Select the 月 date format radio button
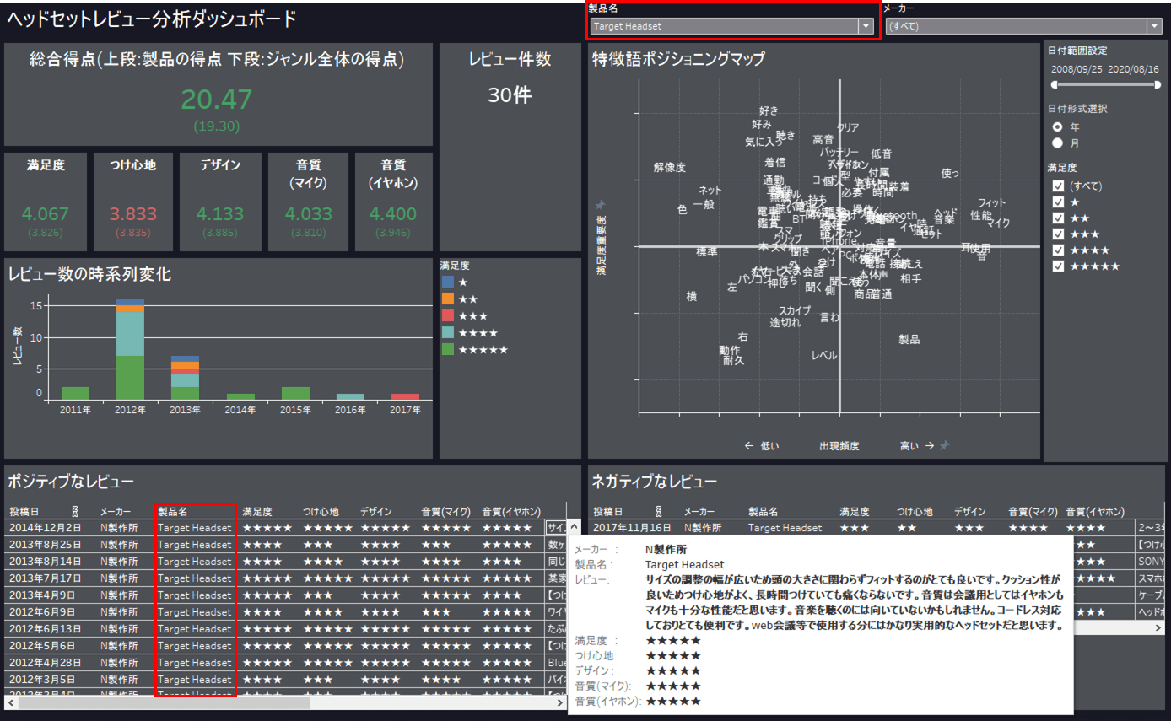The height and width of the screenshot is (721, 1171). (x=1056, y=143)
